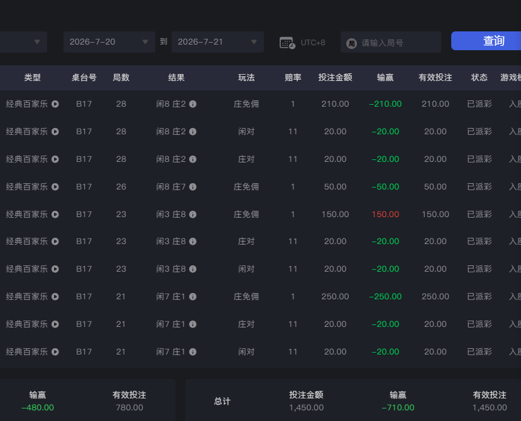The height and width of the screenshot is (421, 521).
Task: Open the end date 2026-7-21 dropdown
Action: (x=217, y=42)
